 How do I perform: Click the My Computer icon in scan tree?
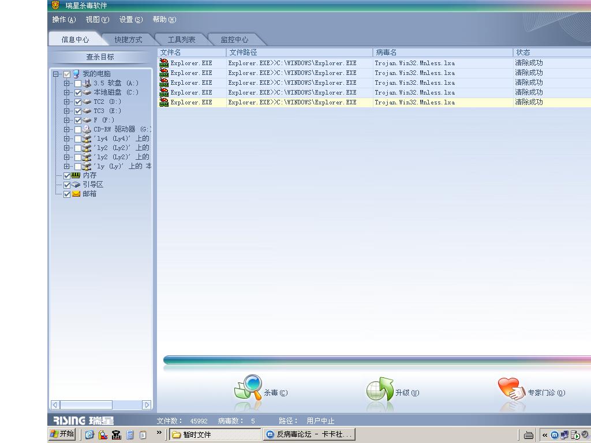tap(76, 74)
